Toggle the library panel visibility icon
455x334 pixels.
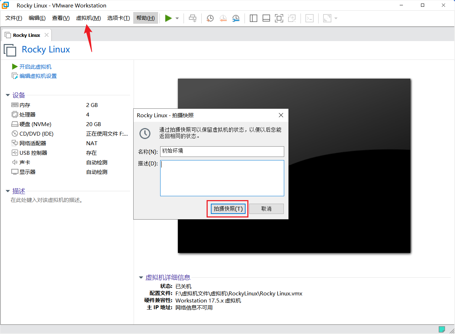pos(253,18)
